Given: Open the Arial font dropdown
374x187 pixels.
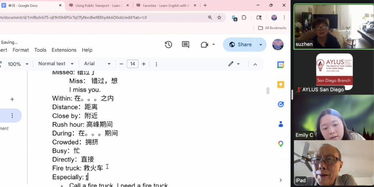Looking at the screenshot, I should pyautogui.click(x=97, y=64).
